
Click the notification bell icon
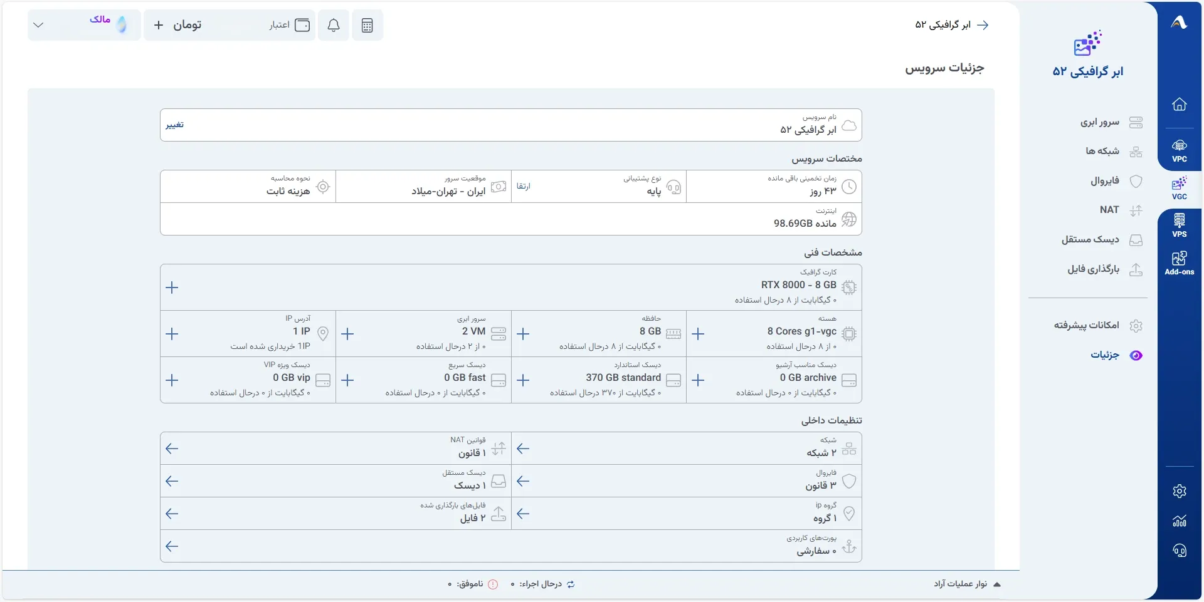(334, 25)
